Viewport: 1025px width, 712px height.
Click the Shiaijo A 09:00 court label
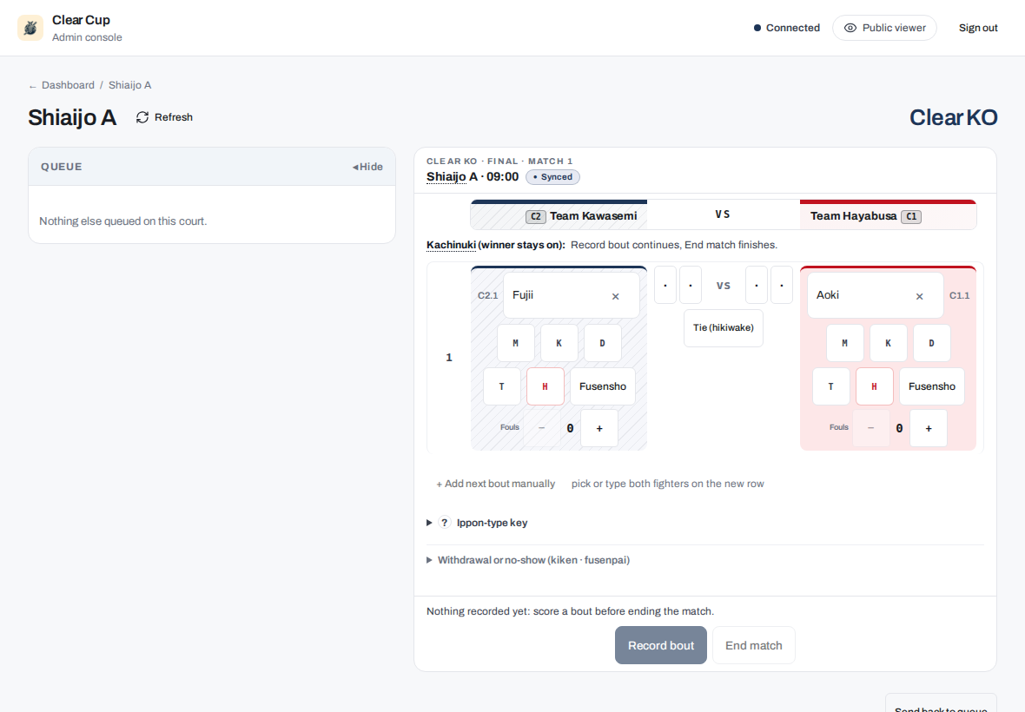tap(473, 177)
